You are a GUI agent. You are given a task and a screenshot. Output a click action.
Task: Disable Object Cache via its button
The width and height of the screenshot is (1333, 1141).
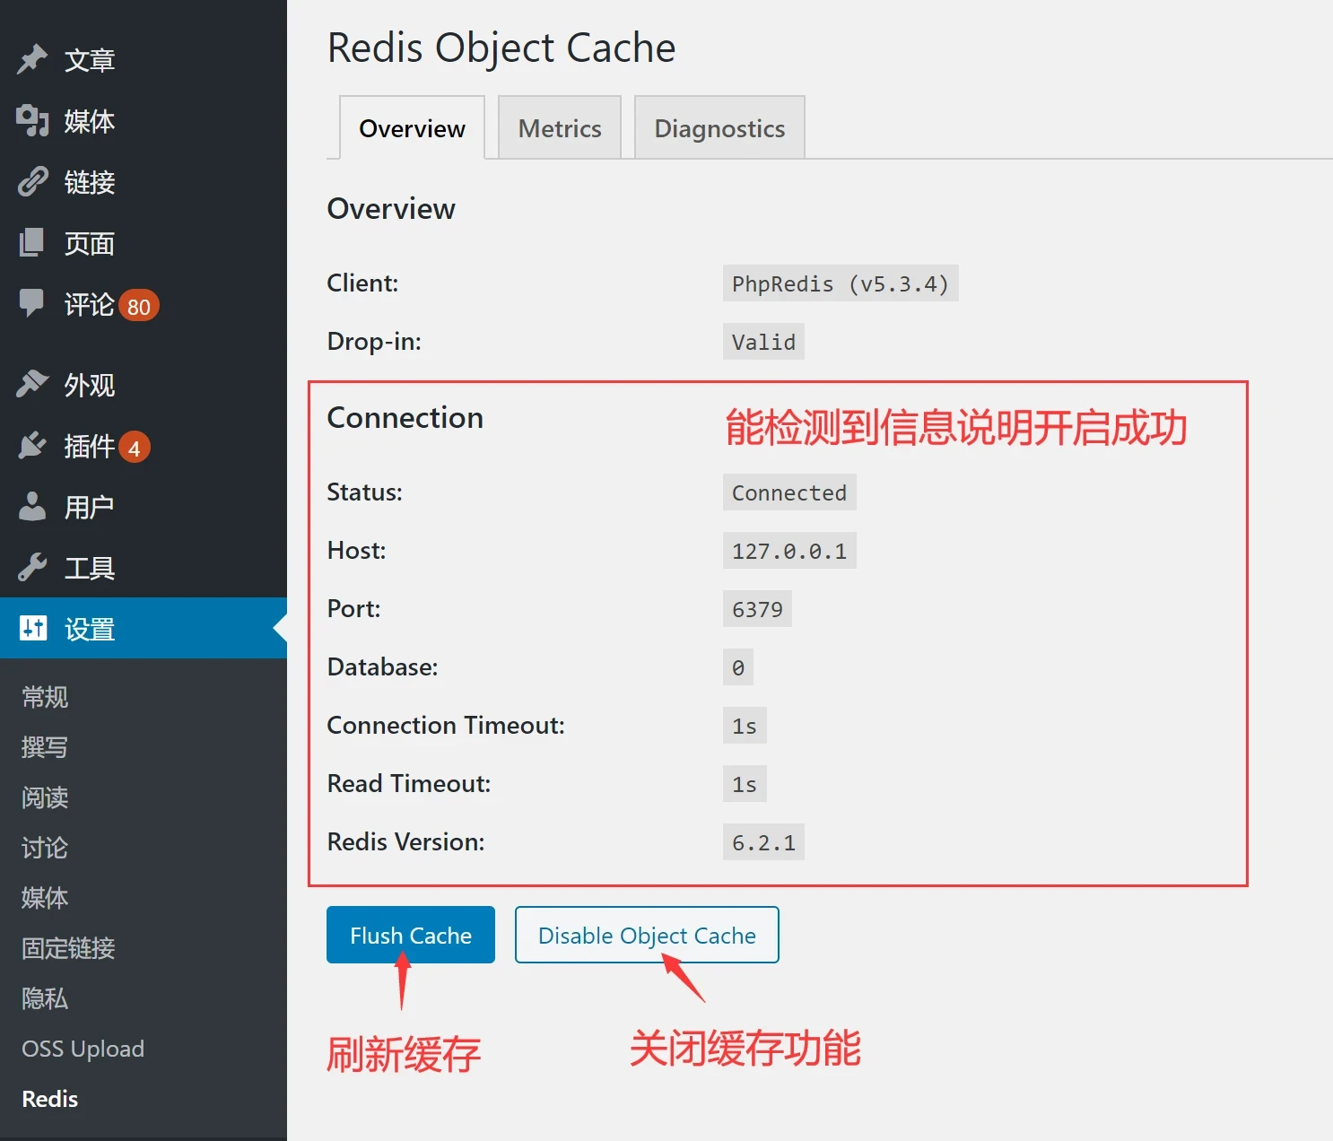point(646,935)
